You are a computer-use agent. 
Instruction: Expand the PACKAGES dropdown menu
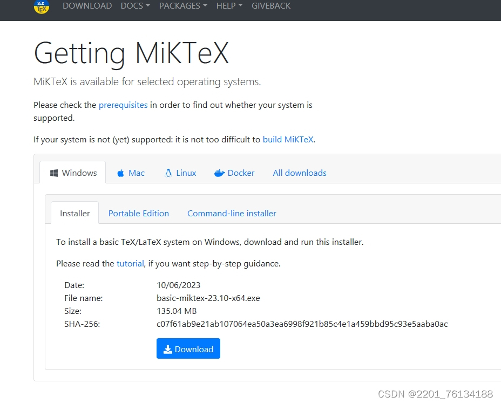tap(183, 6)
